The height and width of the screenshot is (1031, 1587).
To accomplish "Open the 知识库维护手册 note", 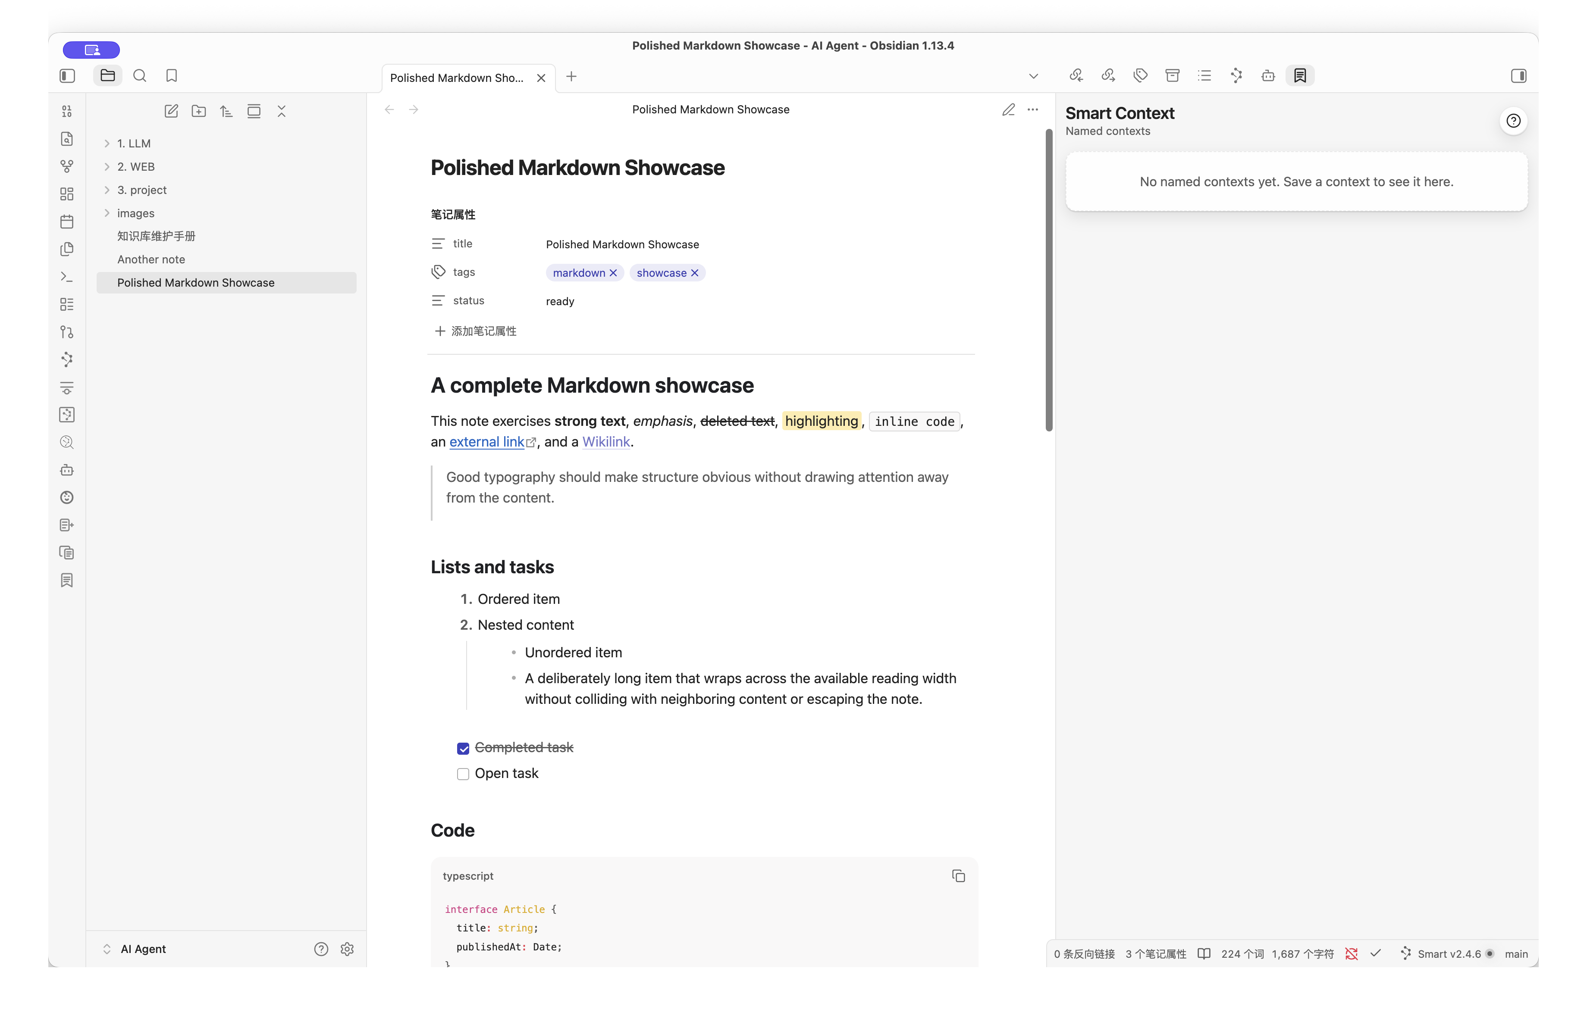I will click(x=226, y=236).
